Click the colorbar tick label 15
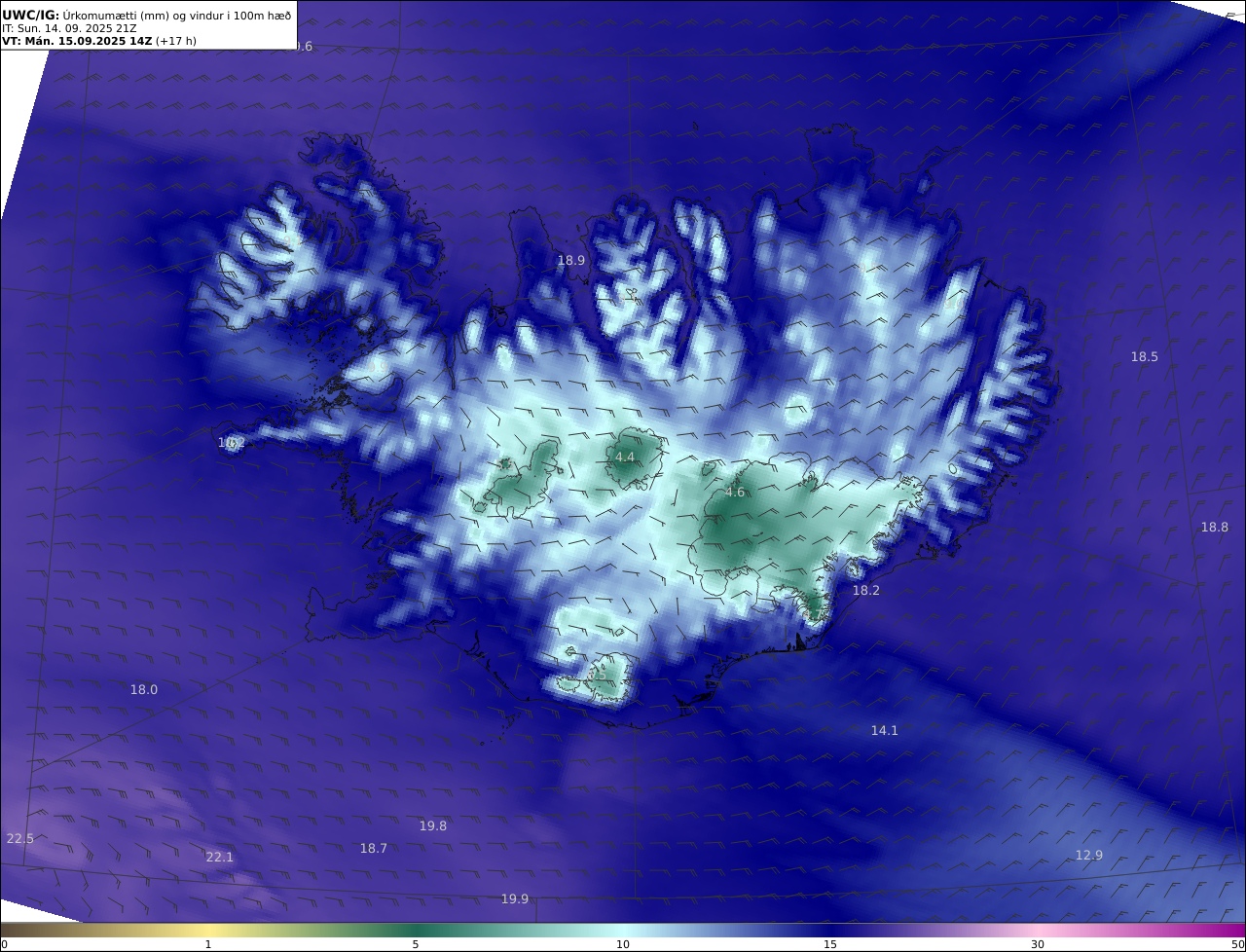Screen dimensions: 1246x952 [x=830, y=944]
